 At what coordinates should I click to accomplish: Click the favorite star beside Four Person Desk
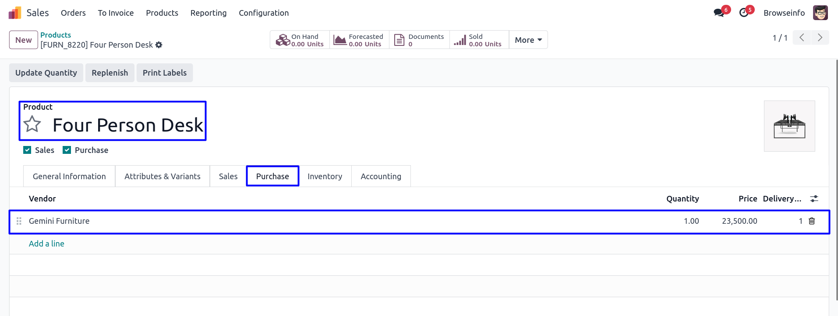[x=32, y=124]
